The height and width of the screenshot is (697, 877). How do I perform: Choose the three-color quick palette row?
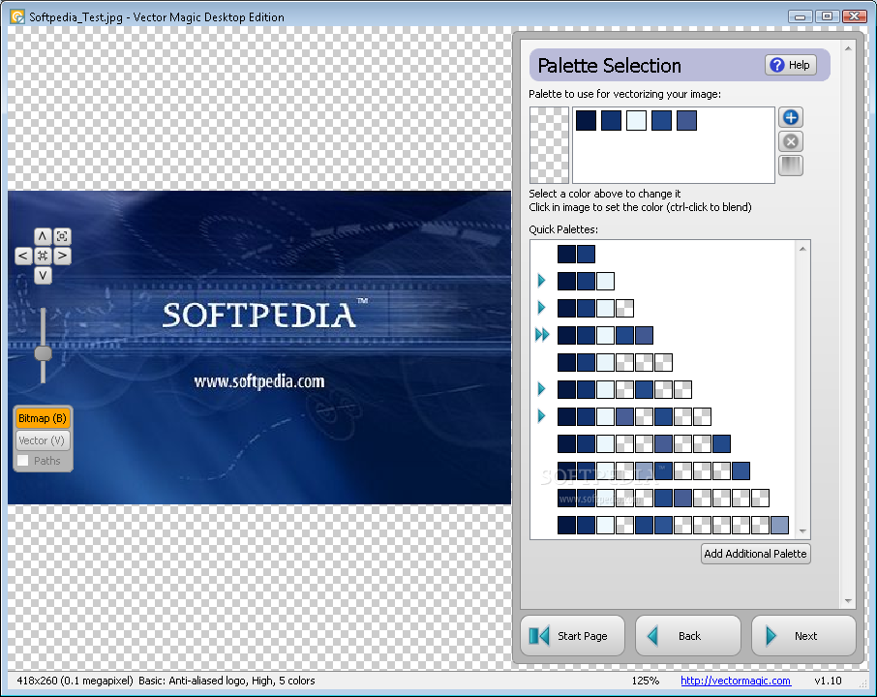[586, 281]
